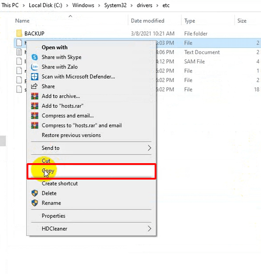Choose Rename from context menu

point(91,203)
